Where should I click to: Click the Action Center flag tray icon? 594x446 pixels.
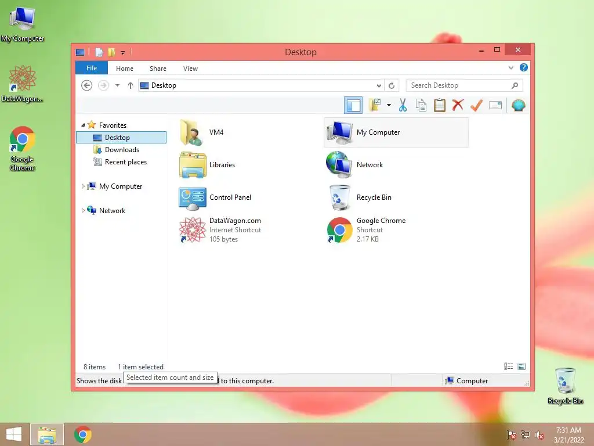coord(512,435)
